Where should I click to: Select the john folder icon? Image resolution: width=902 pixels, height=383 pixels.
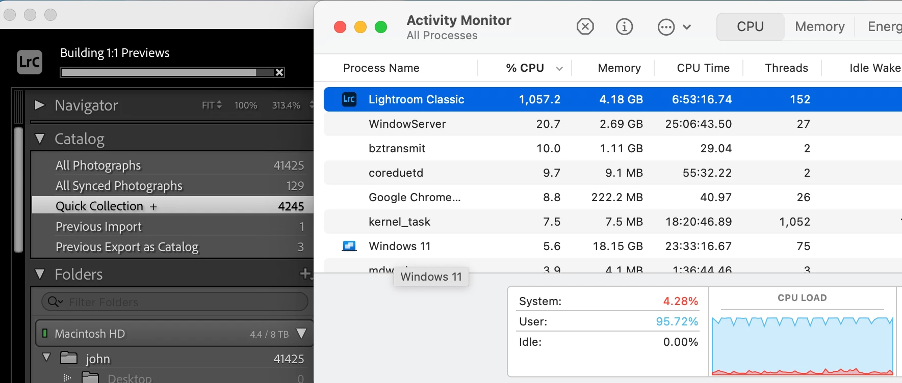[x=68, y=358]
